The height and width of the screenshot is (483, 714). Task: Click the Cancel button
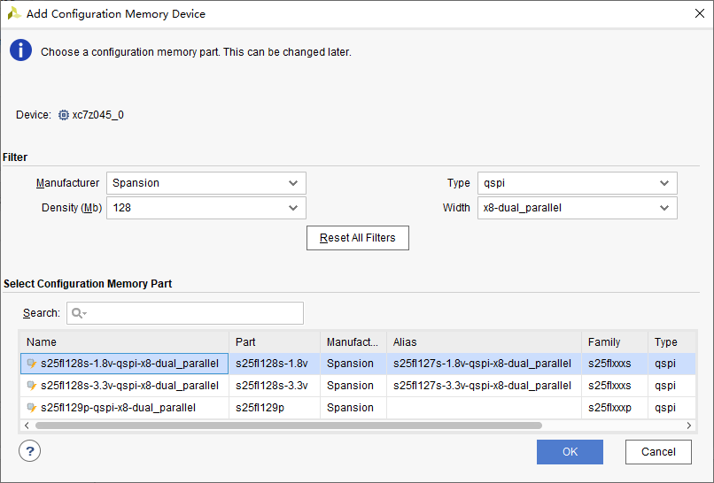(658, 452)
